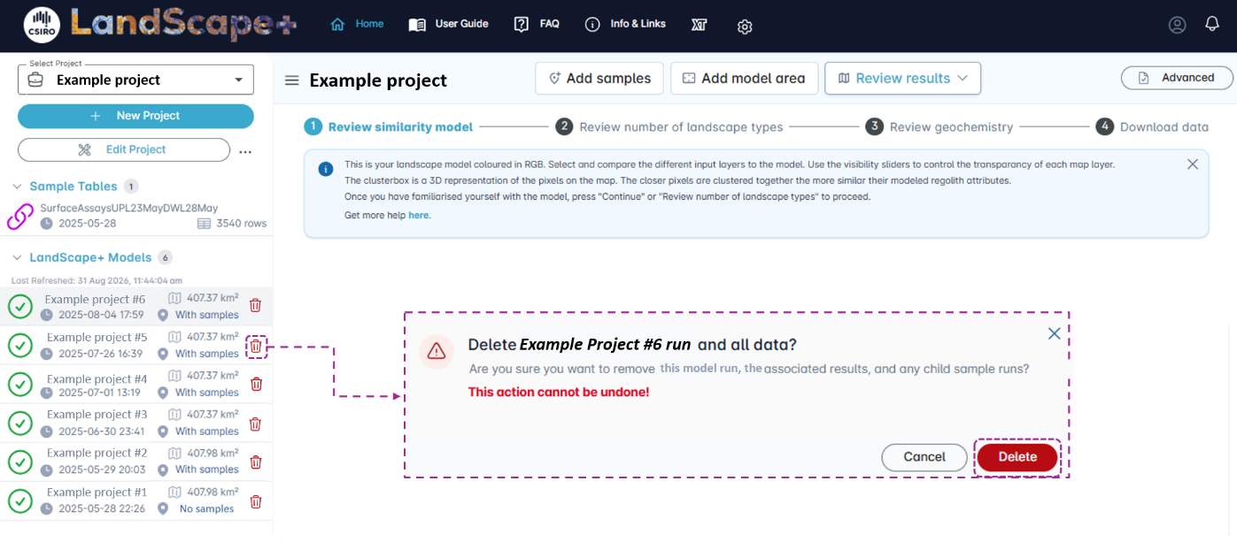This screenshot has width=1237, height=542.
Task: Expand the Review results dropdown
Action: pyautogui.click(x=902, y=78)
